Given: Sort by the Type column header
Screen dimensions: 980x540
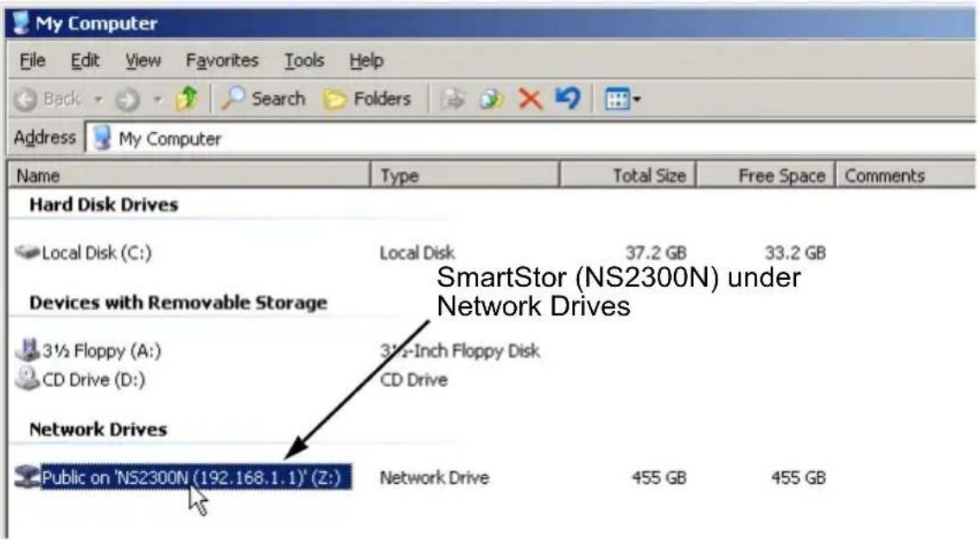Looking at the screenshot, I should pos(465,175).
